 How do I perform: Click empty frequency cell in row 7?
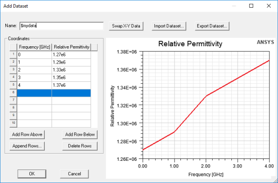[35, 101]
